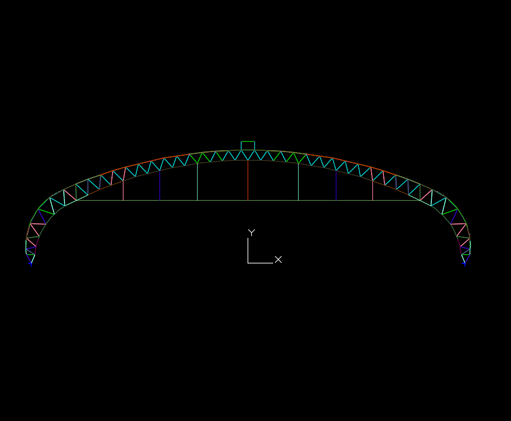Viewport: 511px width, 421px height.
Task: Click the Y axis label
Action: click(251, 232)
